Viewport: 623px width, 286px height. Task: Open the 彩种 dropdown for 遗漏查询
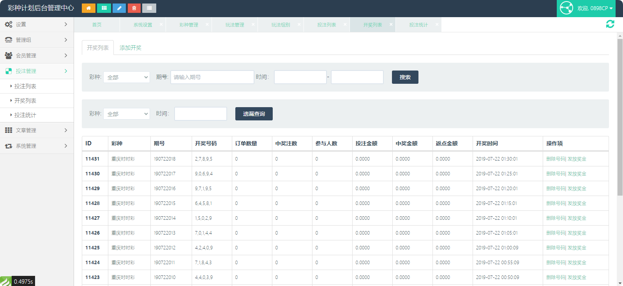pyautogui.click(x=127, y=114)
